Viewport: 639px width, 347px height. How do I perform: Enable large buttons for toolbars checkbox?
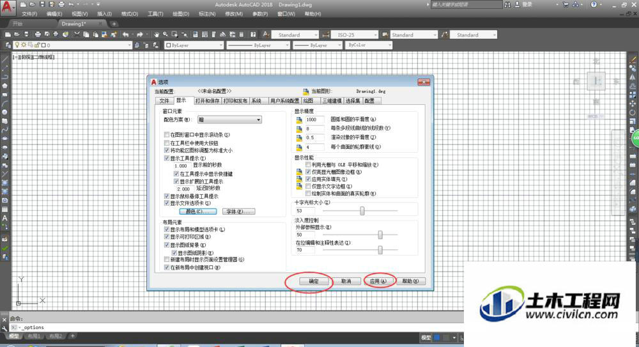(x=167, y=143)
